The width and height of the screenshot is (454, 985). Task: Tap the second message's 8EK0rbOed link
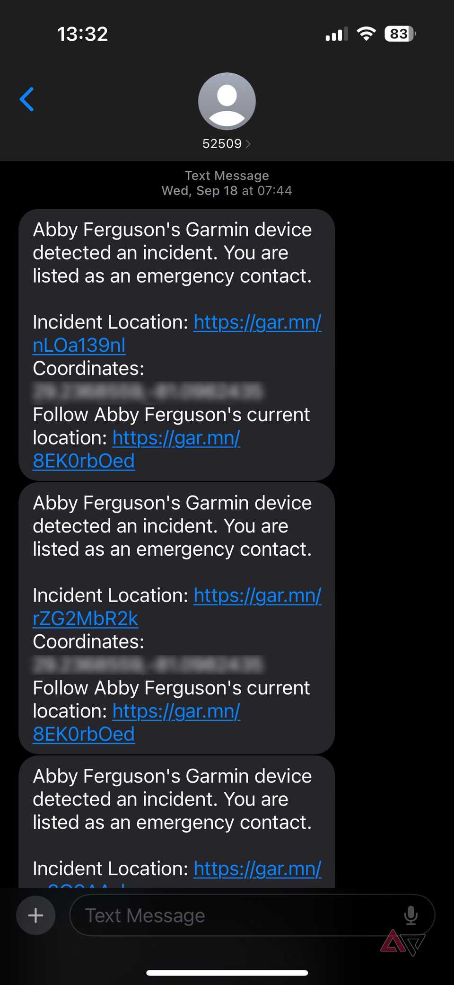pyautogui.click(x=84, y=734)
